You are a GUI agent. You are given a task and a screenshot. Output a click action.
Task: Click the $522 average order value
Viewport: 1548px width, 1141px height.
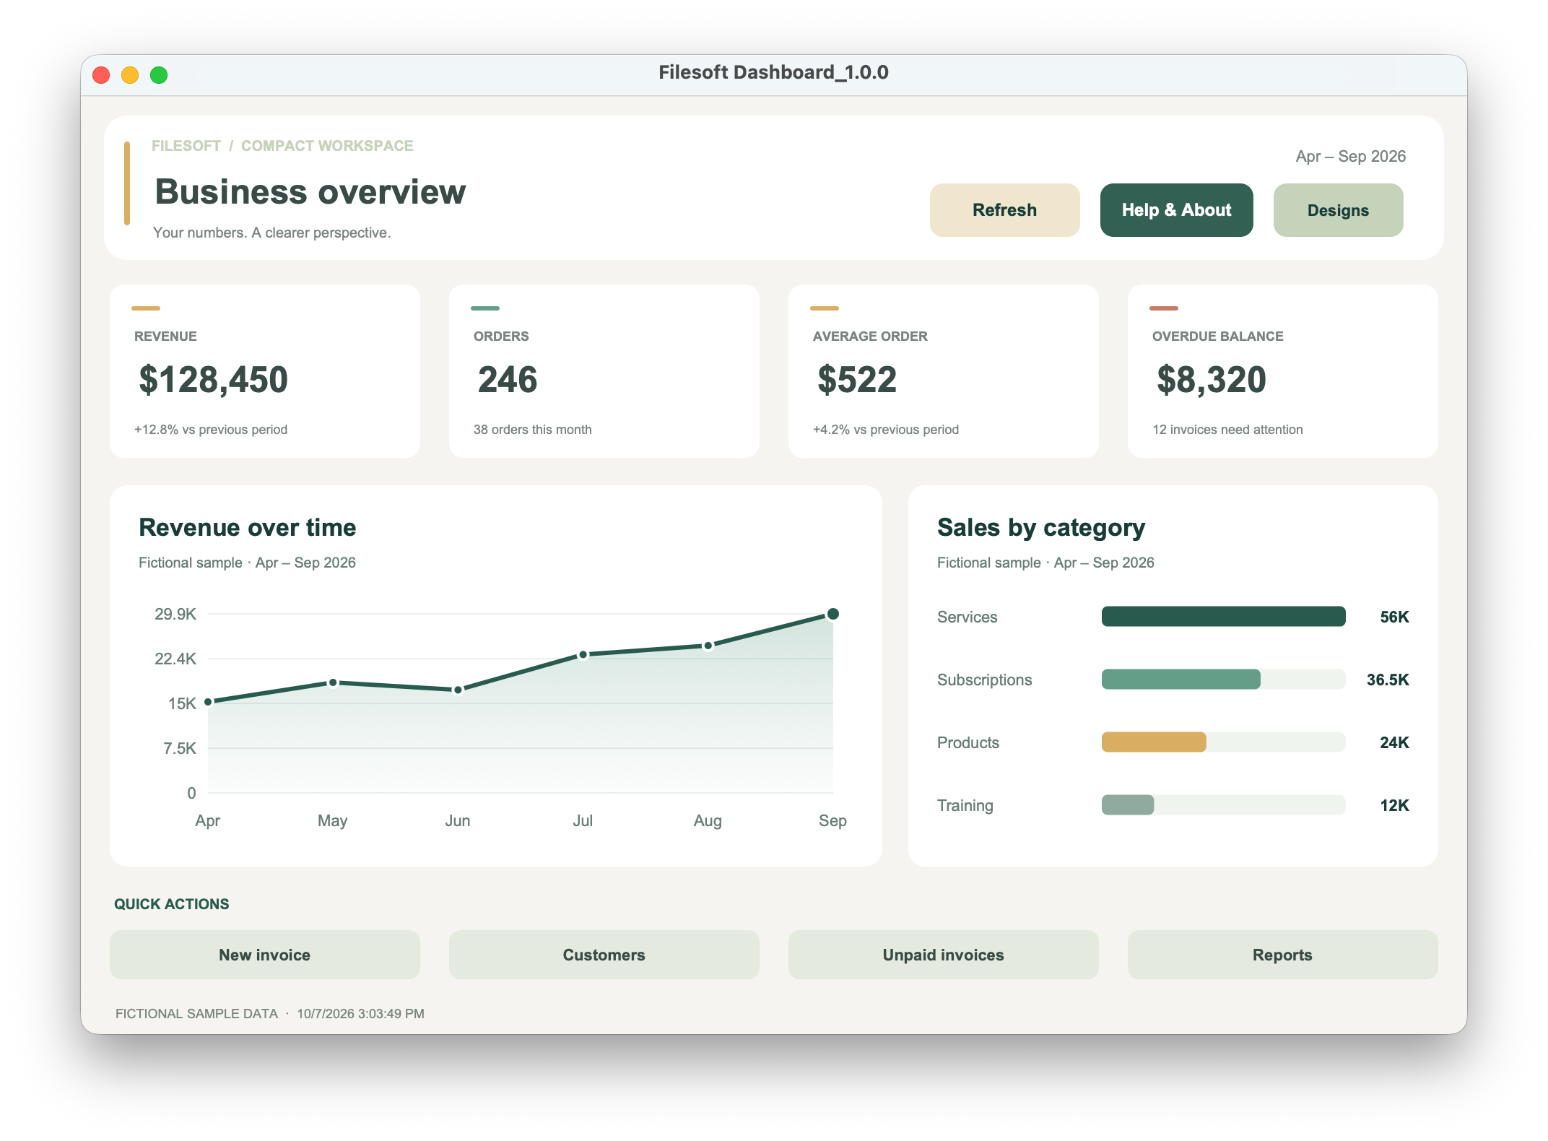click(x=857, y=380)
